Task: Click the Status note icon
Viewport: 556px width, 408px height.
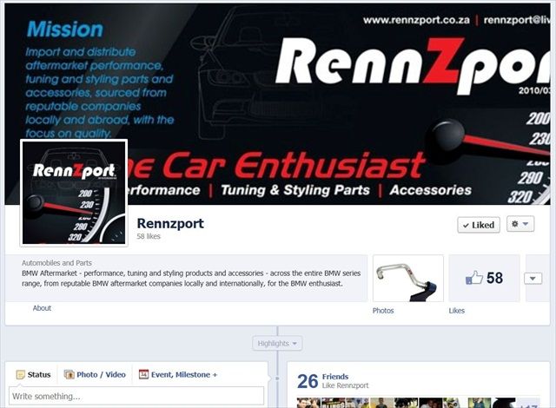Action: point(21,374)
